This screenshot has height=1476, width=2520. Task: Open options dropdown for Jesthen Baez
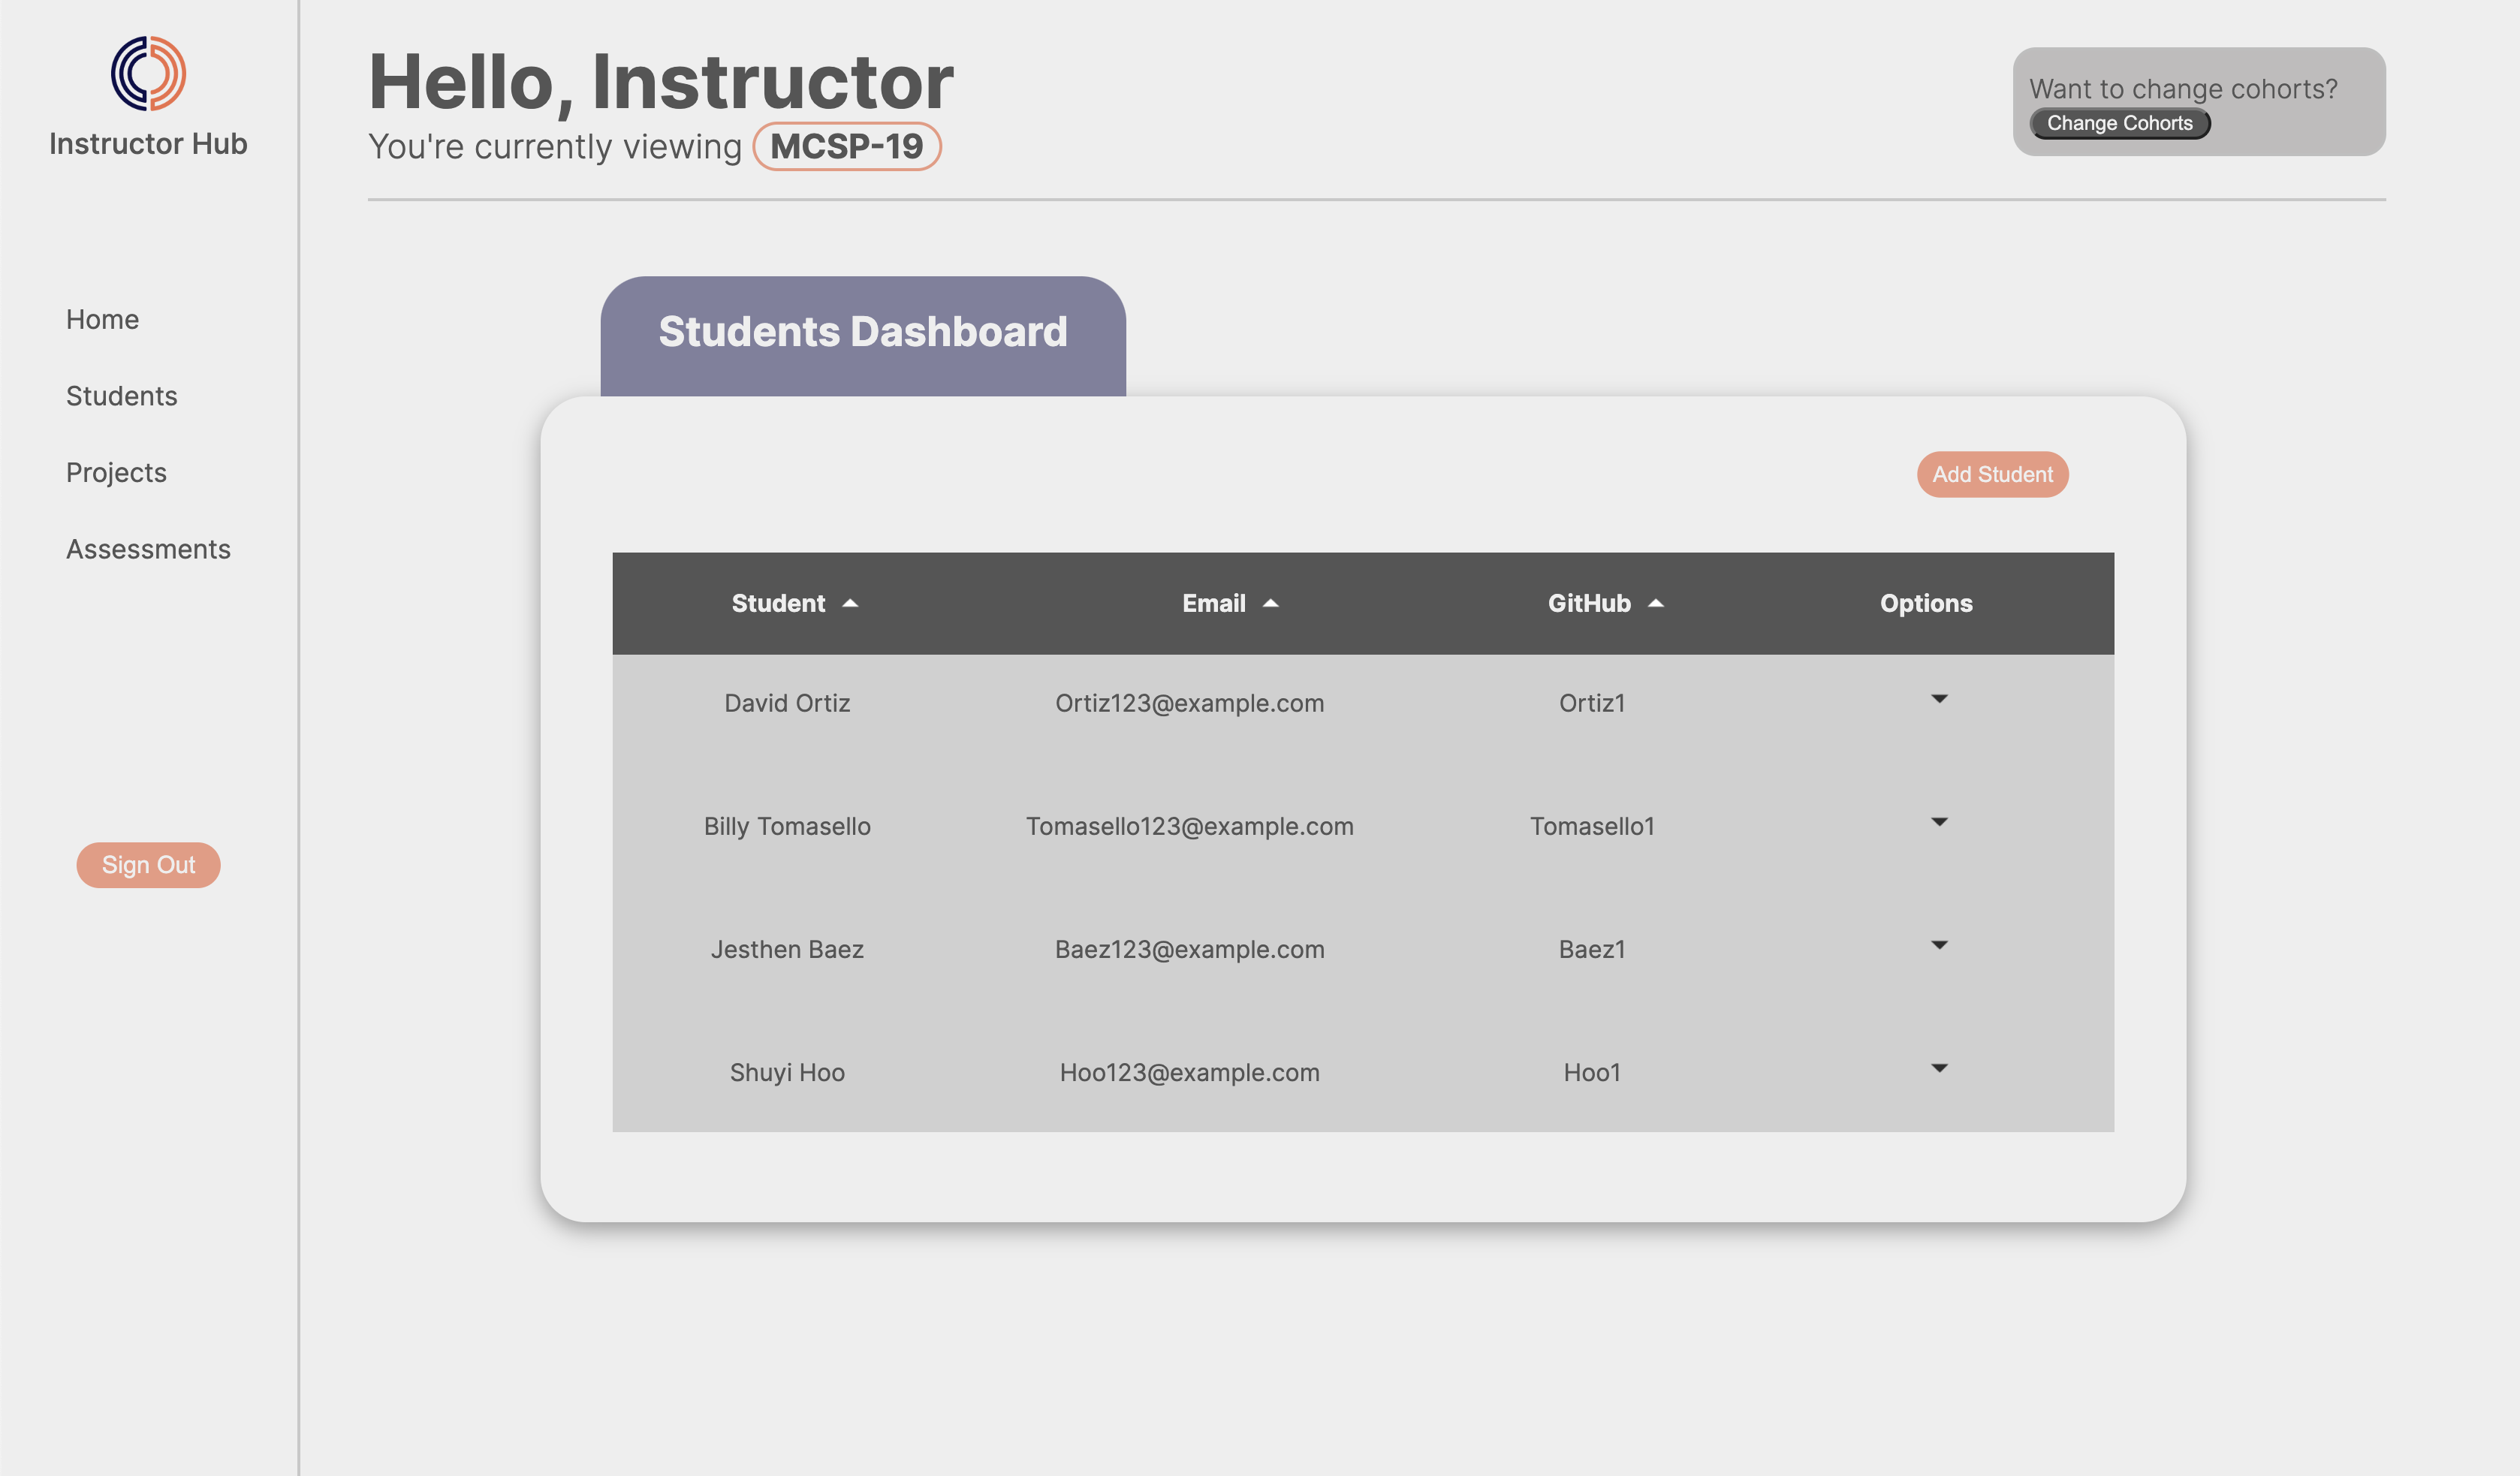click(1939, 945)
